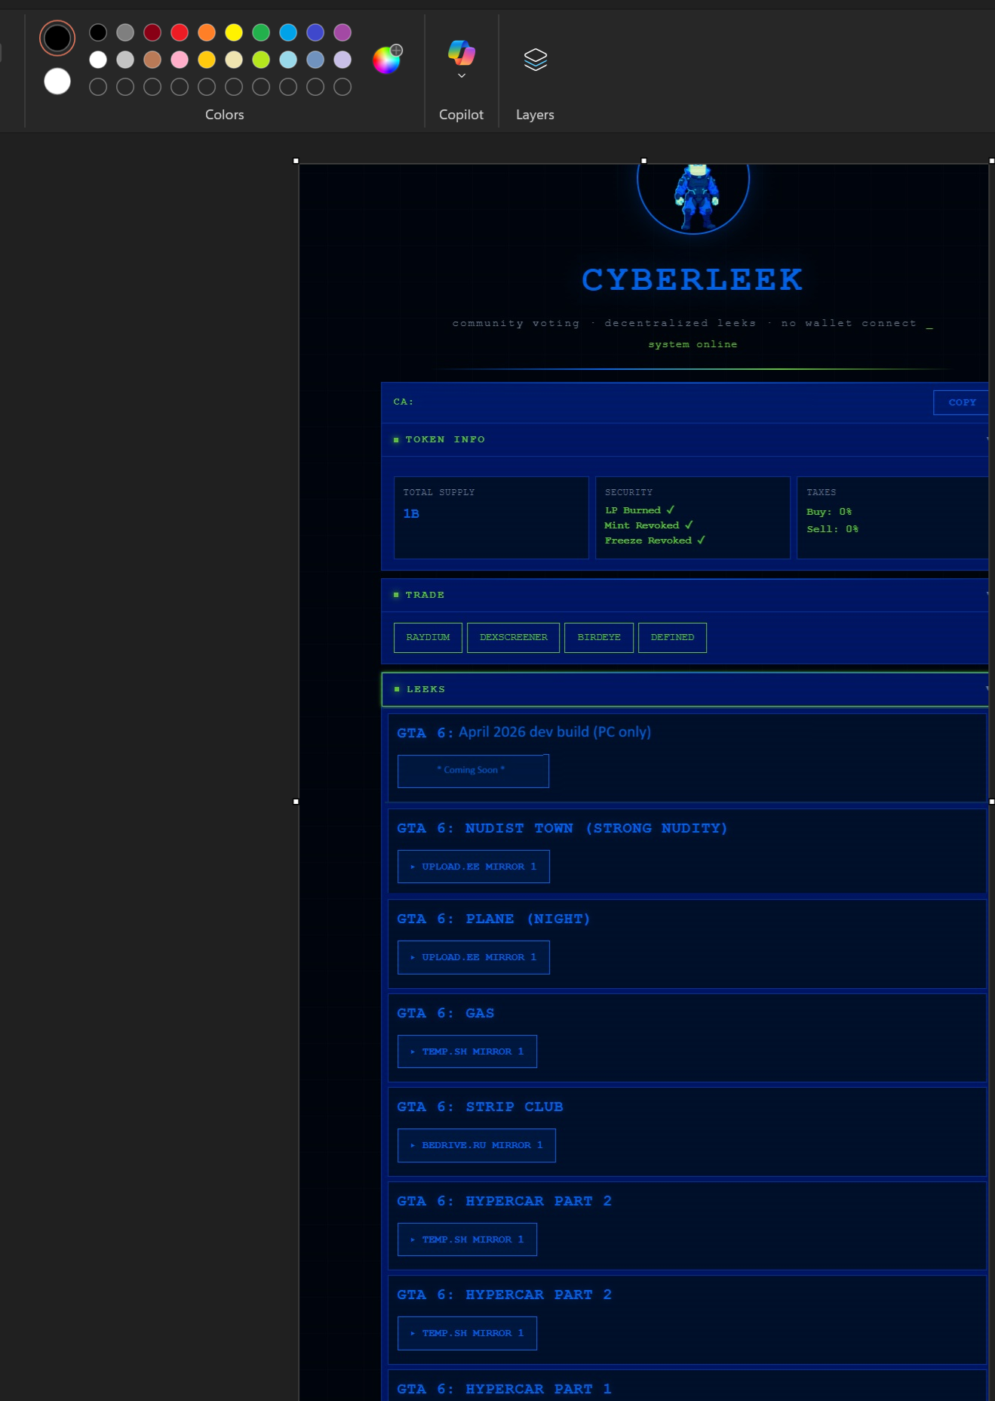The width and height of the screenshot is (995, 1401).
Task: Select the pale light-blue palette swatch
Action: tap(288, 60)
